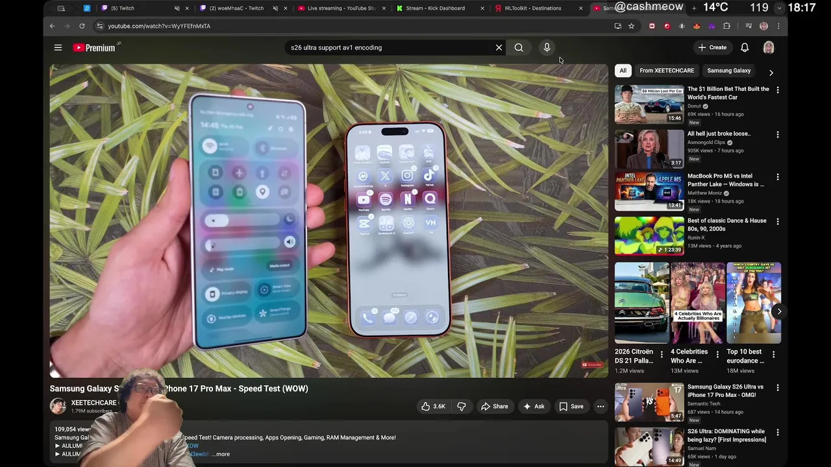Clear the search box with the X
Viewport: 831px width, 467px height.
(x=499, y=47)
